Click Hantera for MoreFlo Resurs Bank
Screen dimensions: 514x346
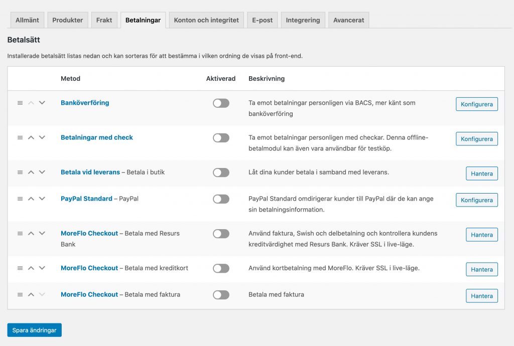[x=481, y=235]
